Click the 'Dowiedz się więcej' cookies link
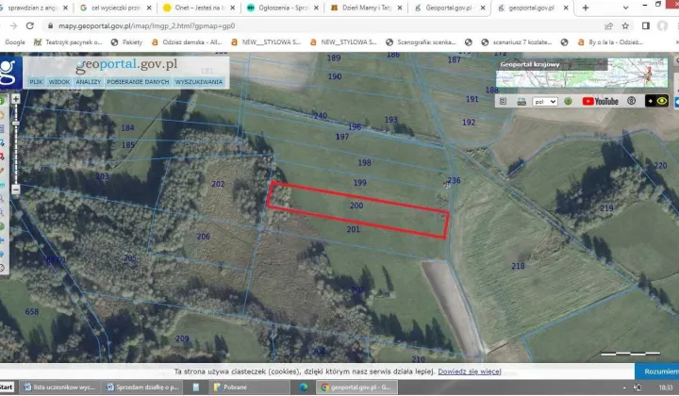The image size is (679, 396). click(469, 372)
